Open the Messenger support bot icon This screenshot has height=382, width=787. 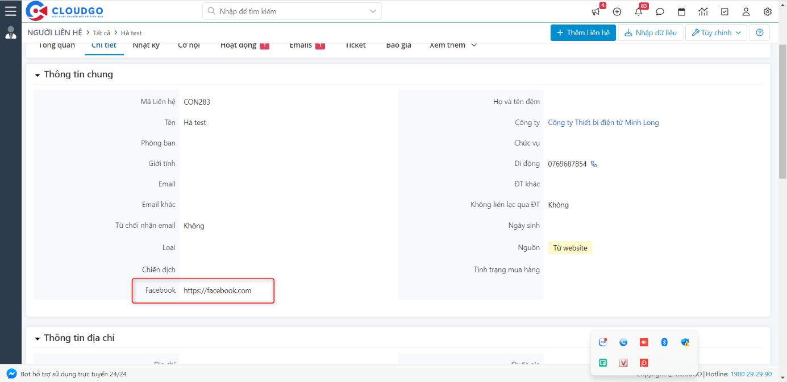[x=11, y=374]
